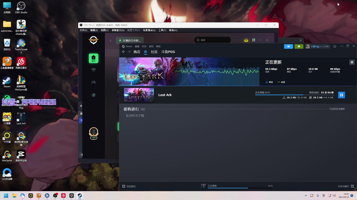Open 编辑(E) menu in OBS window
Screen dimensions: 357x200
click(x=94, y=30)
